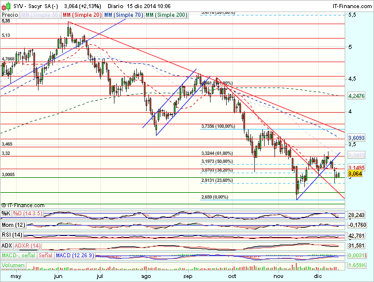Click the 3,6093 MM70 value tag
Viewport: 374px width, 282px height.
356,138
